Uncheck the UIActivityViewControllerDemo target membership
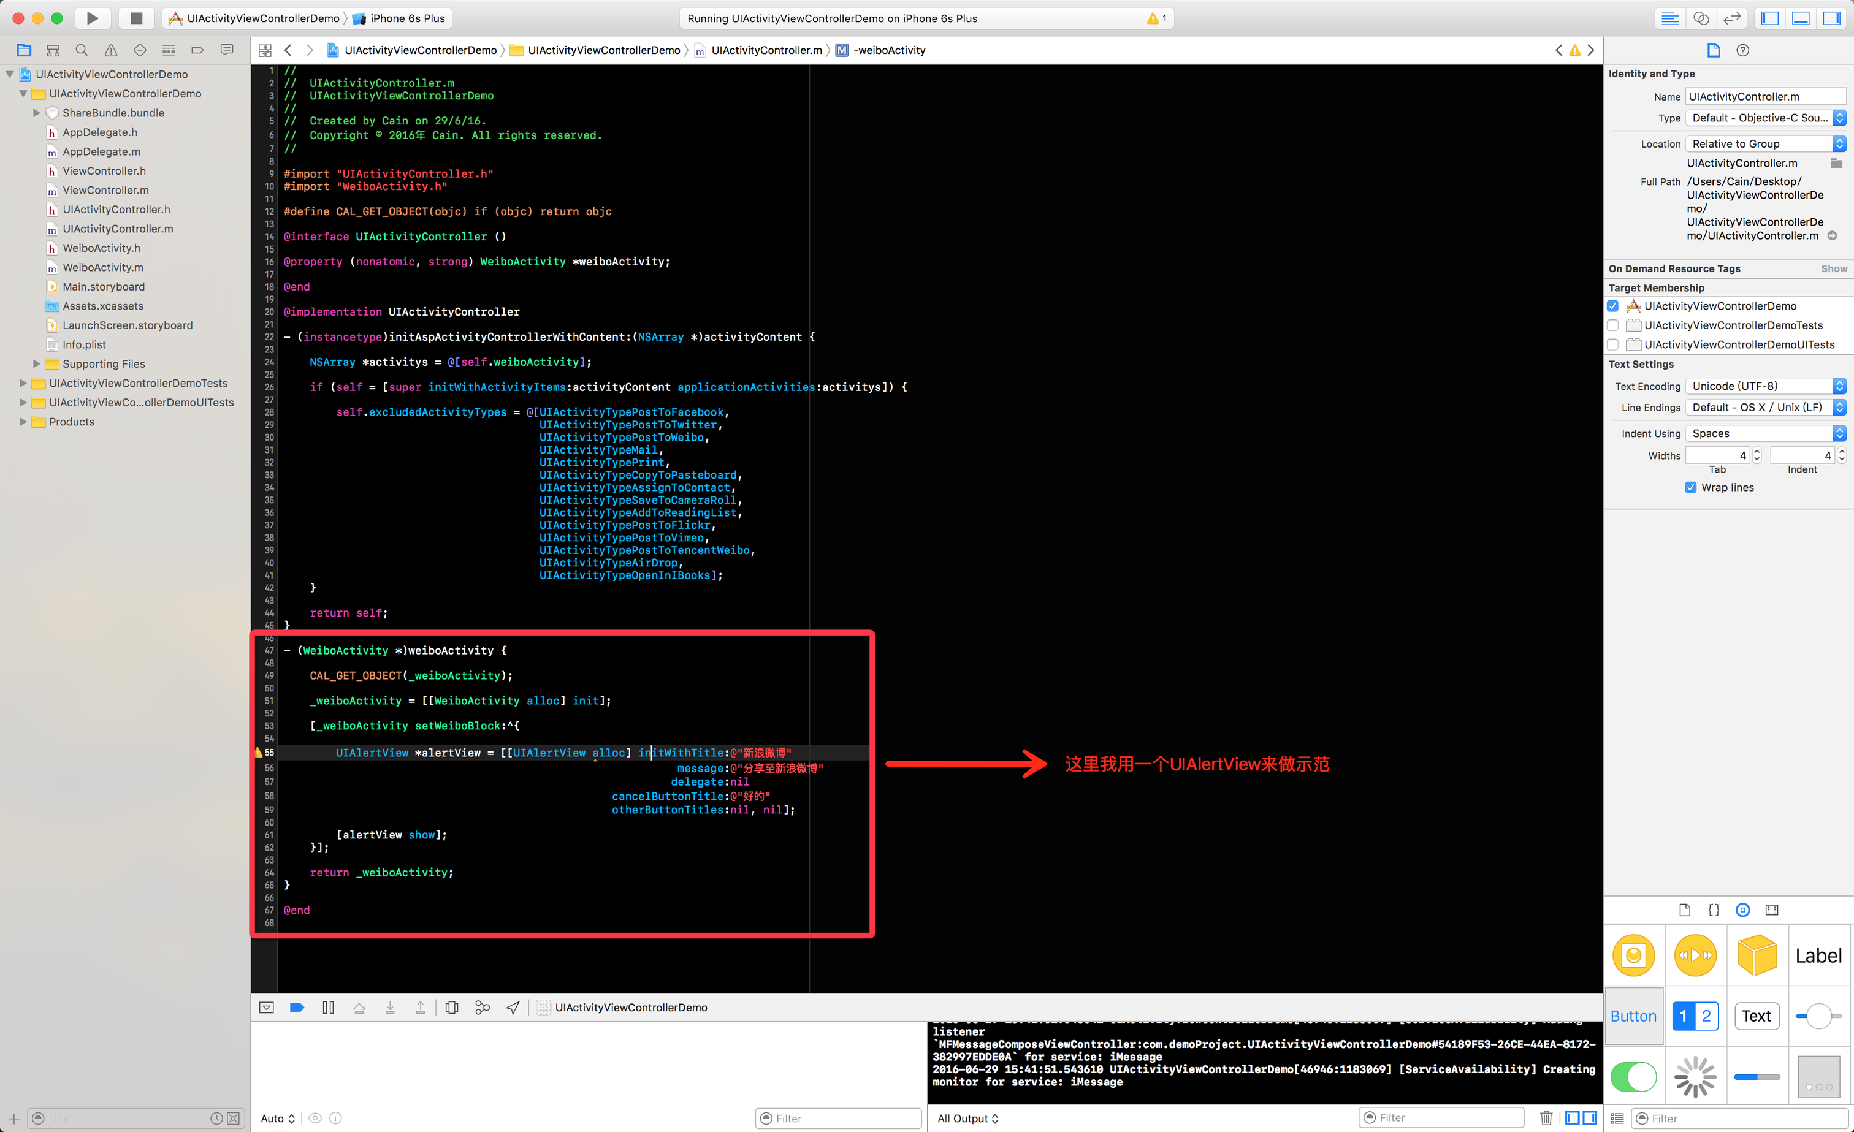The image size is (1854, 1132). point(1612,306)
